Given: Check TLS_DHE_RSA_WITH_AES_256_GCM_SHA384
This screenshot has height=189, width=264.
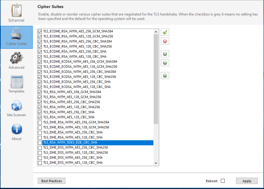Looking at the screenshot, I should point(40,122).
